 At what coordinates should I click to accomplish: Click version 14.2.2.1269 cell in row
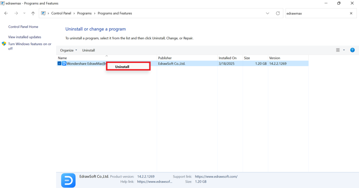tap(278, 64)
